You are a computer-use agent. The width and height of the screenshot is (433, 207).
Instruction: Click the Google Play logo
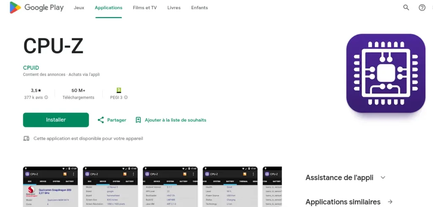36,8
